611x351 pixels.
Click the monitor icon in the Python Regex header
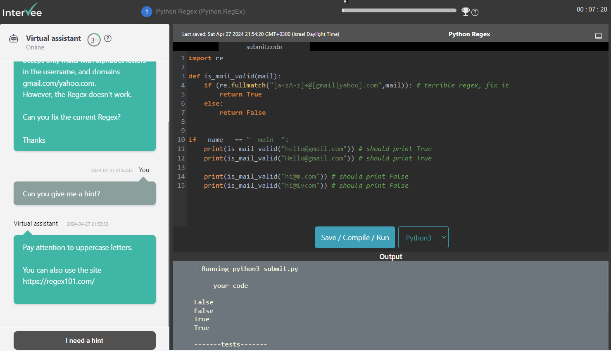[x=598, y=35]
